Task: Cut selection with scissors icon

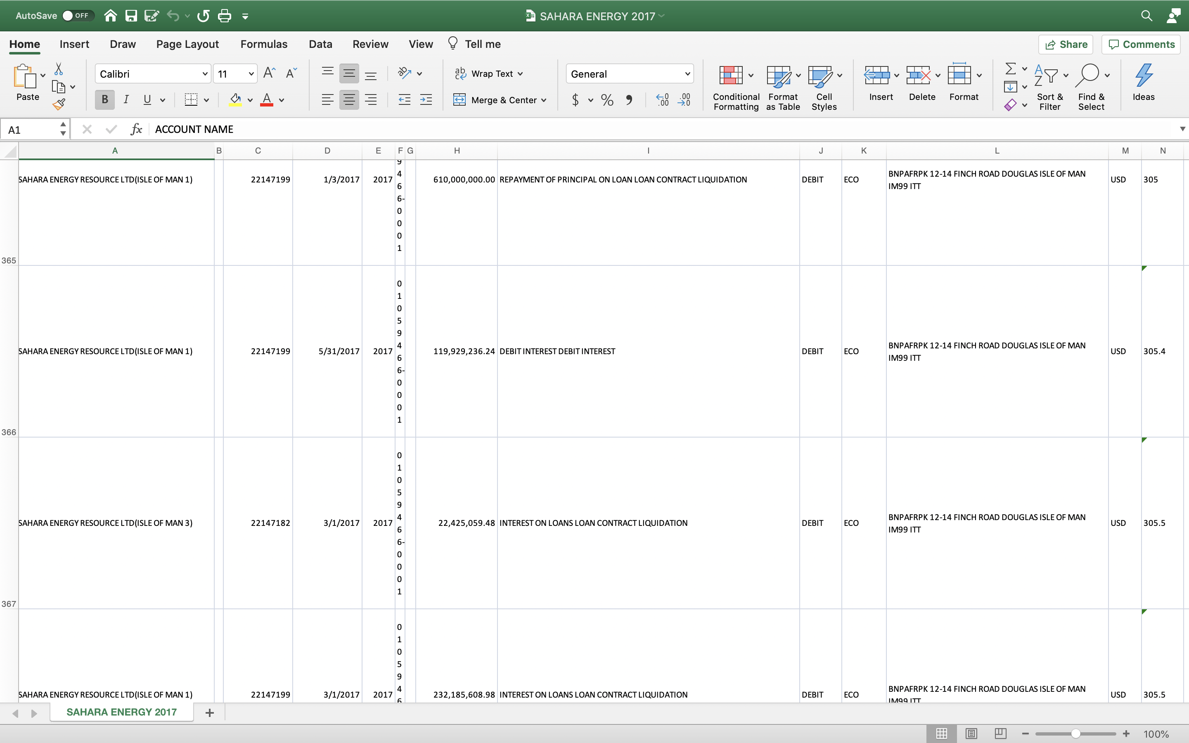Action: [59, 69]
